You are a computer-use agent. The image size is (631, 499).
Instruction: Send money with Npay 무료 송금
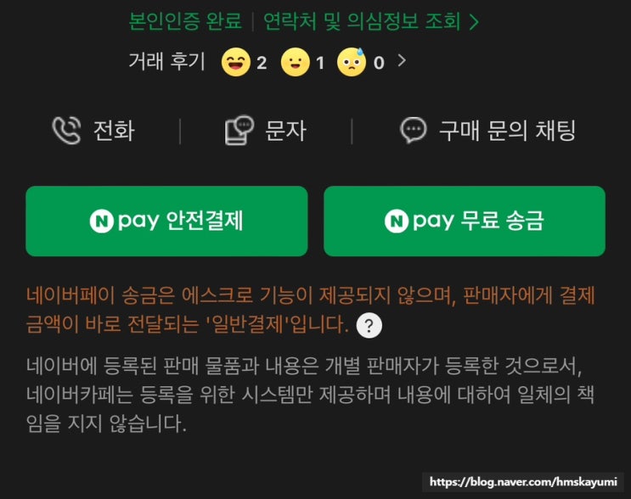(465, 221)
